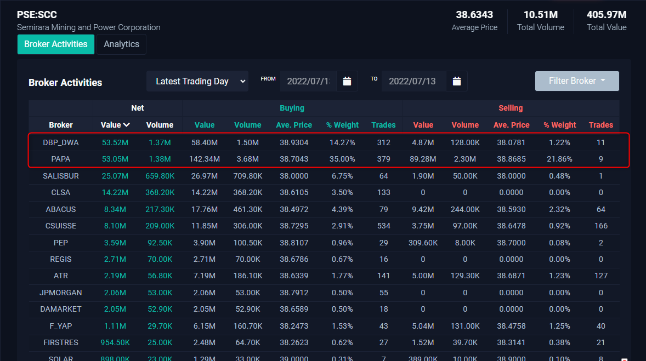
Task: Click the Selling group header
Action: point(511,108)
